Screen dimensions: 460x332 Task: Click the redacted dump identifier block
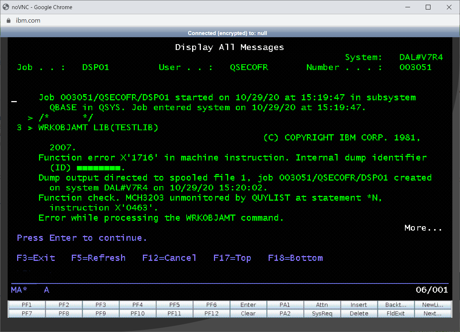tap(98, 168)
